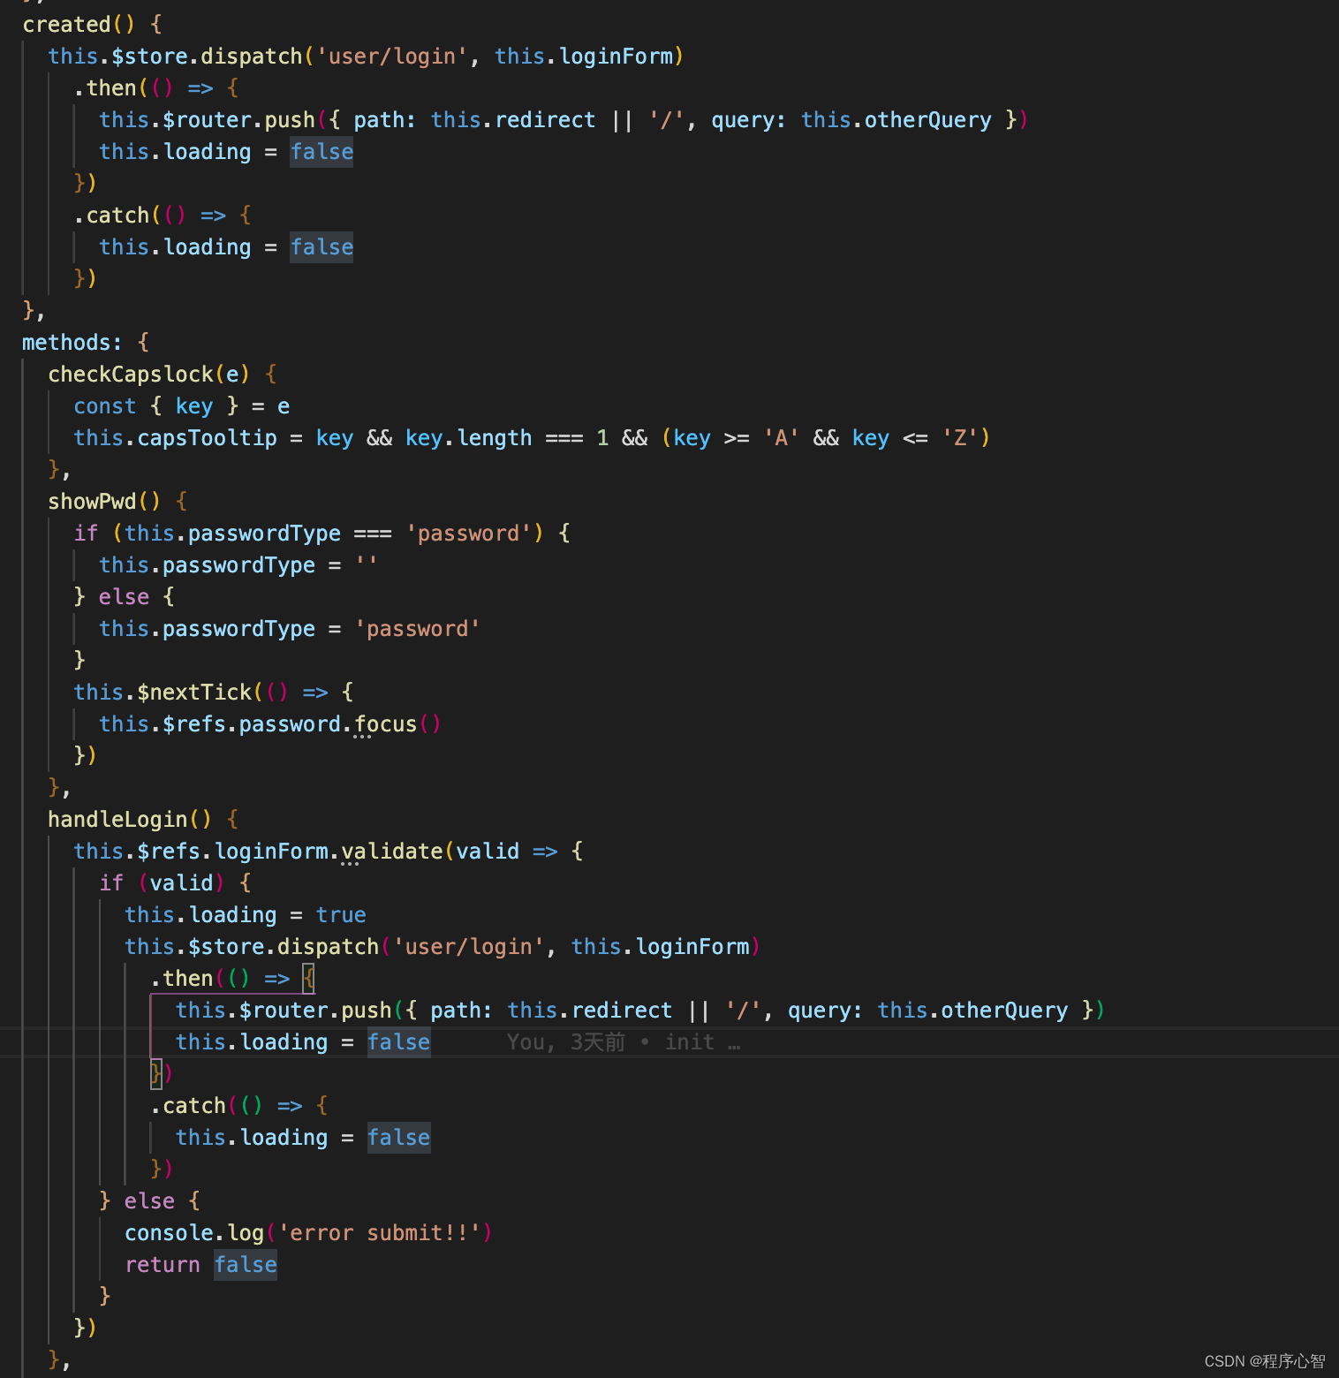Click the return false statement
The height and width of the screenshot is (1378, 1339).
coord(200,1264)
